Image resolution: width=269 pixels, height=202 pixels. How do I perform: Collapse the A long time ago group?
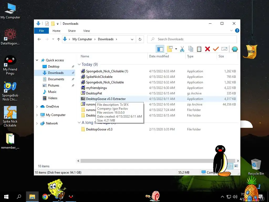pyautogui.click(x=79, y=123)
